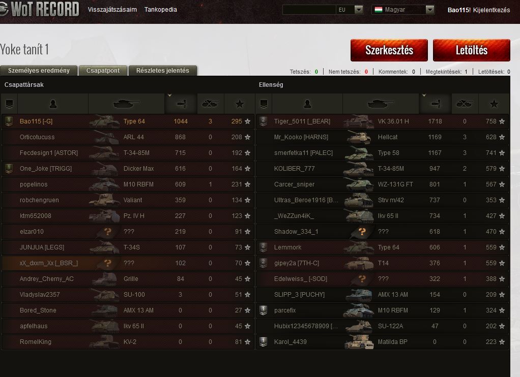Click the platoon badge next to One_Joke
This screenshot has height=377, width=520.
coord(9,168)
